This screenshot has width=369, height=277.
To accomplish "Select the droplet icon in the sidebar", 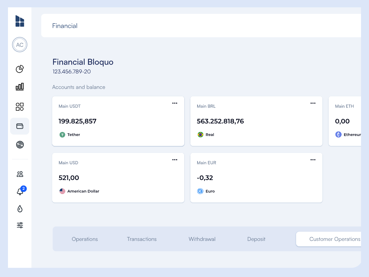I will [19, 209].
